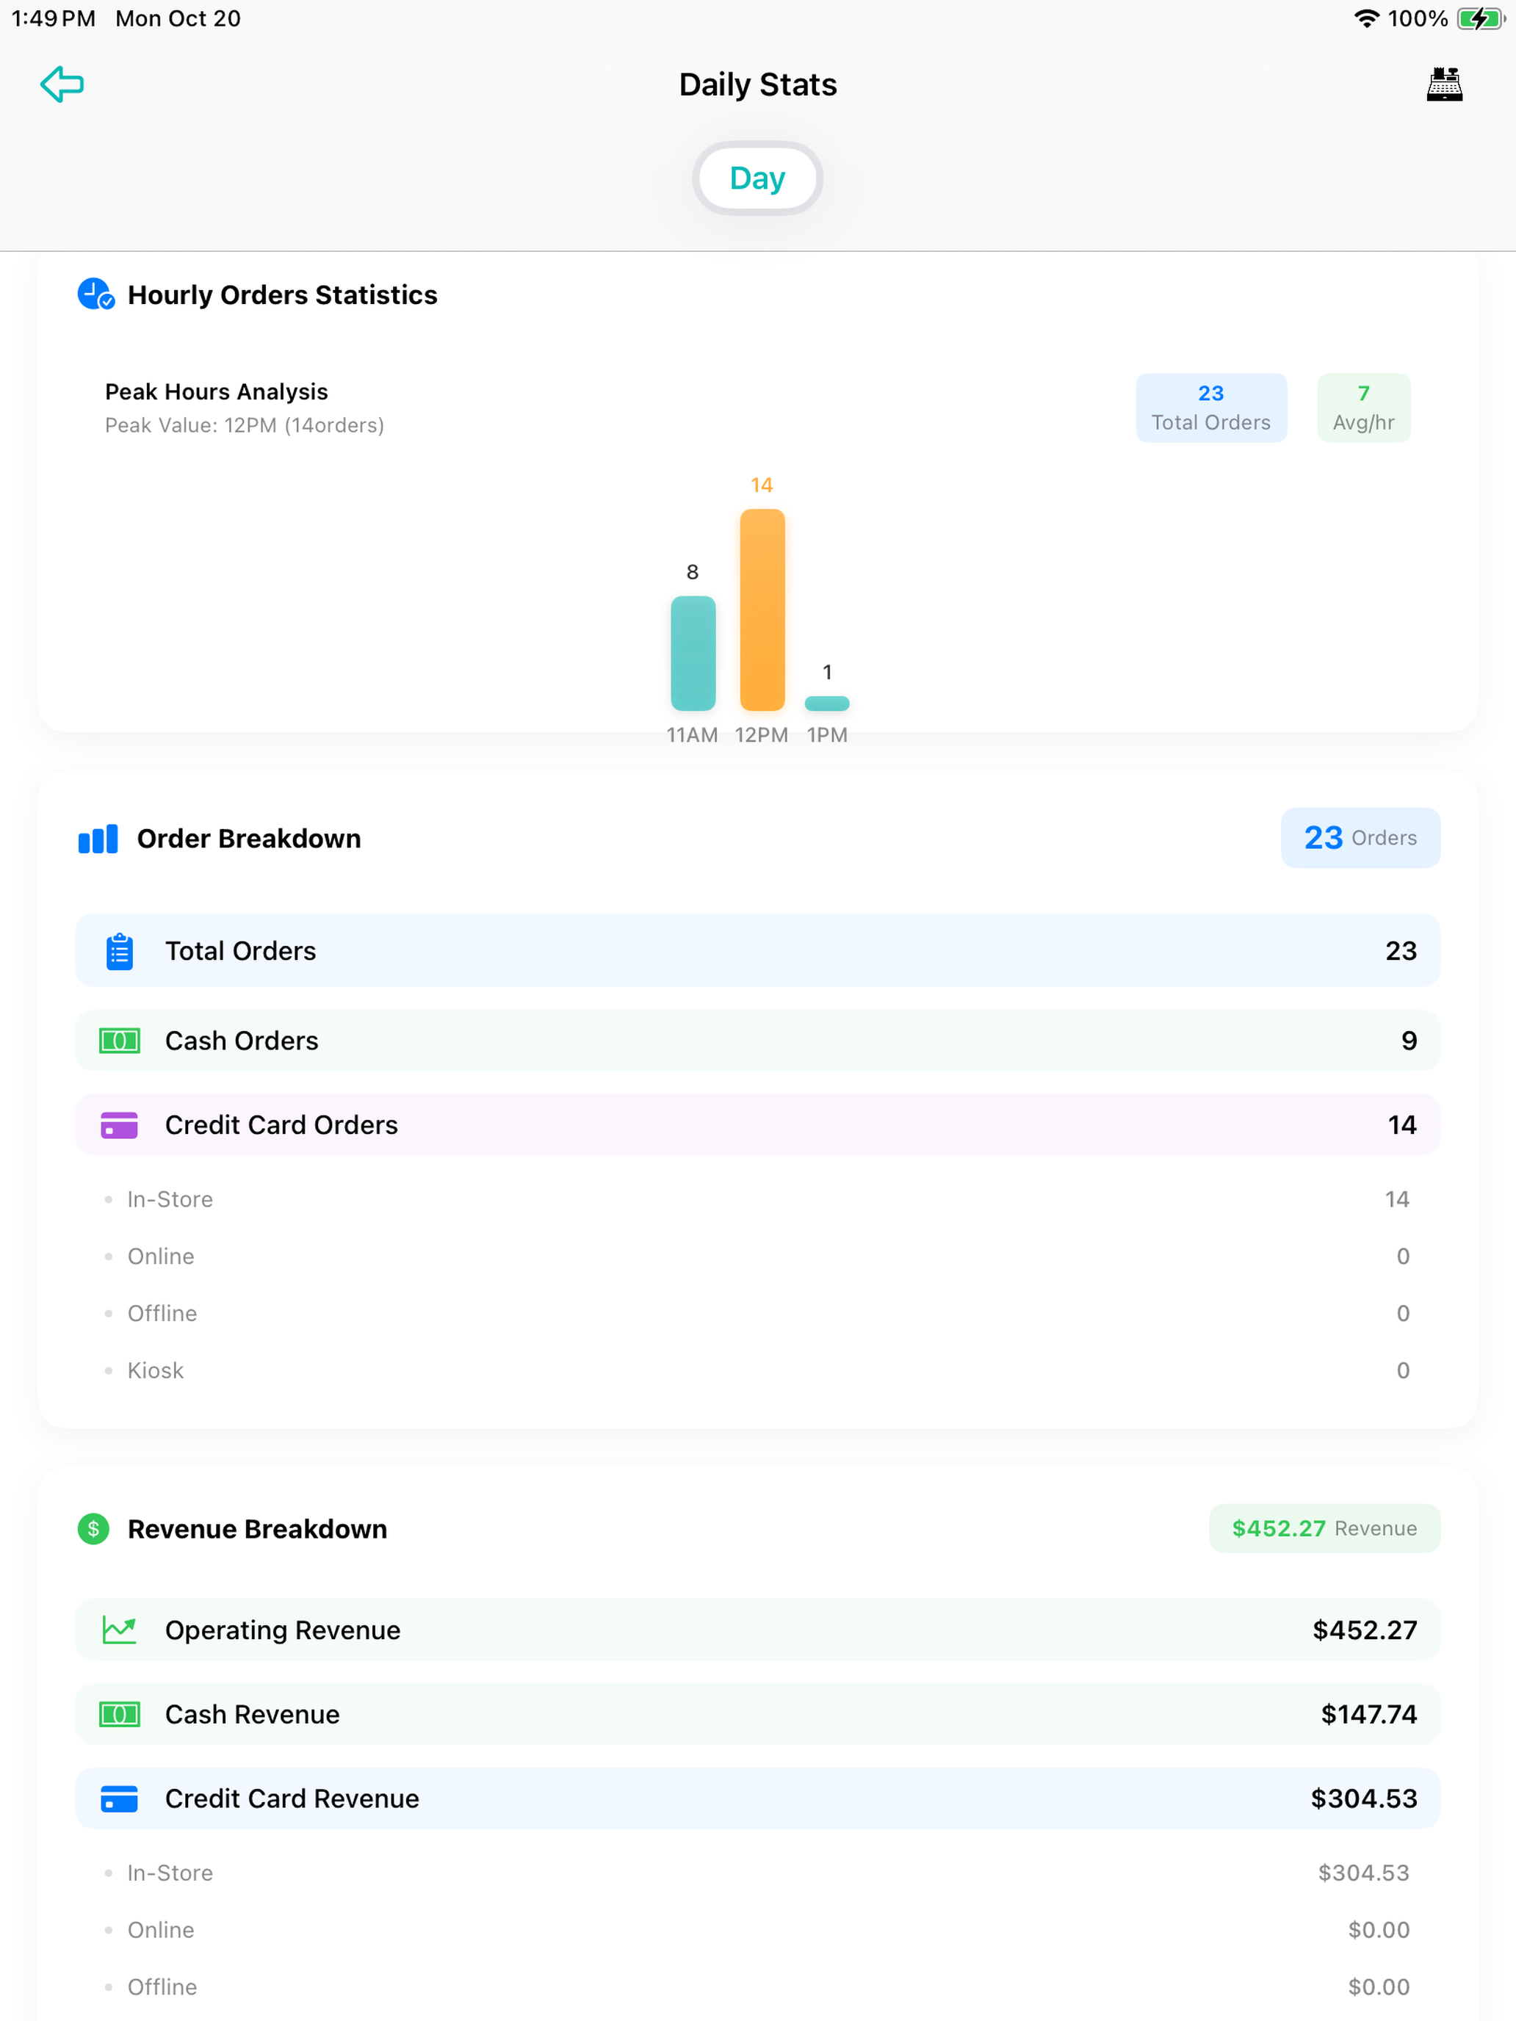Open the Operating Revenue row

tap(757, 1630)
